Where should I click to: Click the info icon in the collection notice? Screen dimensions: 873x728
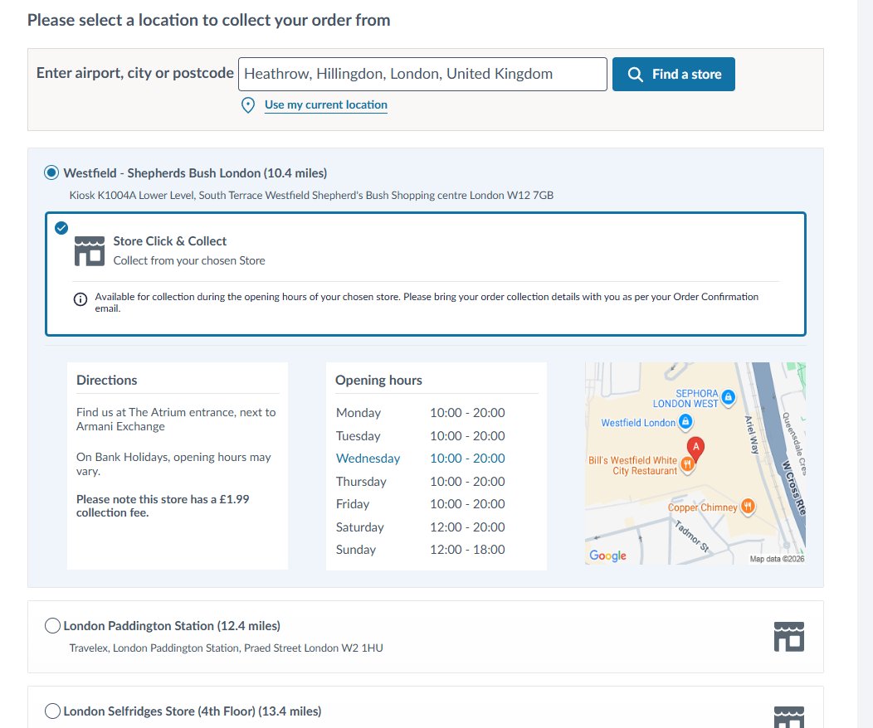[x=80, y=299]
